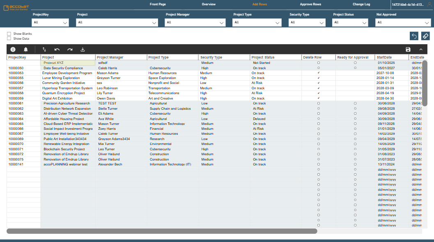Click the sort arrows icon
This screenshot has height=242, width=434.
point(44,50)
